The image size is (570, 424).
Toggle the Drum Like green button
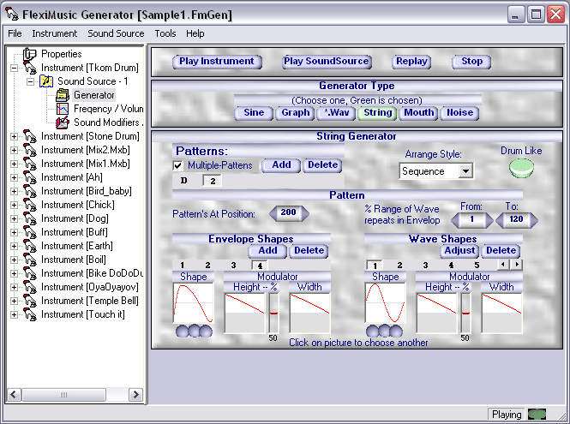click(x=521, y=168)
